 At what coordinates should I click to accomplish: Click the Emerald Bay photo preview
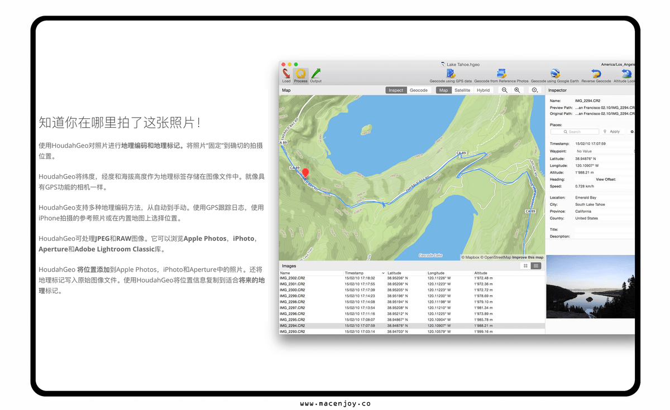click(x=590, y=287)
